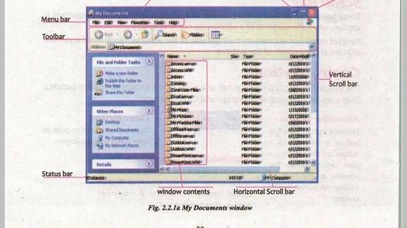Click the Make a new folder link
Image resolution: width=407 pixels, height=228 pixels.
[121, 73]
